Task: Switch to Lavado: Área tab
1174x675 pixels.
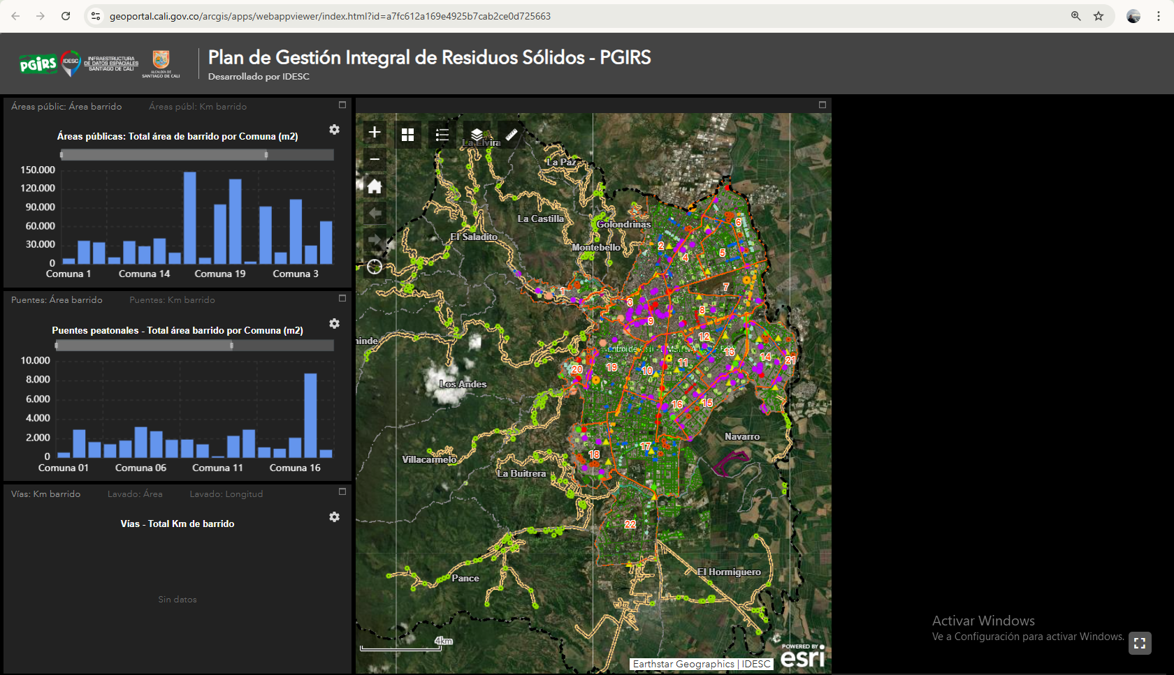Action: pos(135,494)
